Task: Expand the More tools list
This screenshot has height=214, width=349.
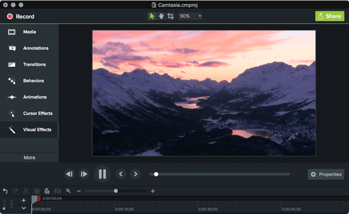Action: tap(29, 158)
